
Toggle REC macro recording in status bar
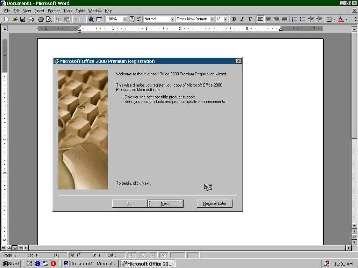coord(132,255)
